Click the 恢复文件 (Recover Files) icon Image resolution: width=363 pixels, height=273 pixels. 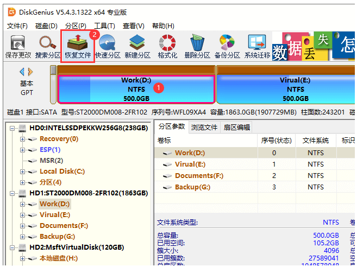[78, 45]
